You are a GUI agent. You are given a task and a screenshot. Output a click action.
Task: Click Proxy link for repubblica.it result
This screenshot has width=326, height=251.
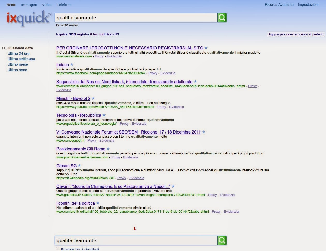pyautogui.click(x=124, y=124)
